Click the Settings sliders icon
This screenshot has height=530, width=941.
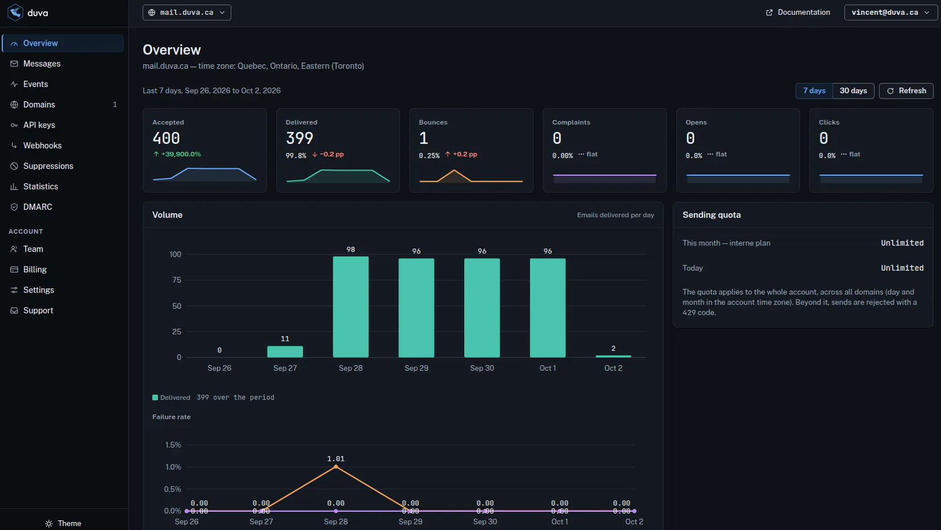[14, 290]
